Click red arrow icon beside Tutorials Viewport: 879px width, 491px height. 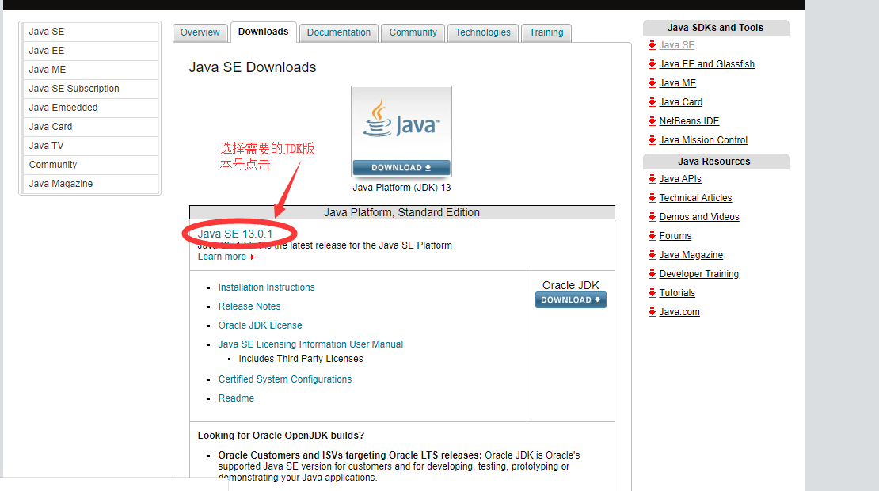tap(652, 293)
